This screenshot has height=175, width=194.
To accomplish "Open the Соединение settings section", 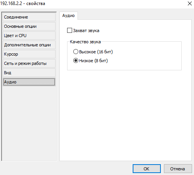I will pos(29,17).
